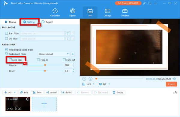Mute the preview volume icon
The image size is (180, 117).
174,79
